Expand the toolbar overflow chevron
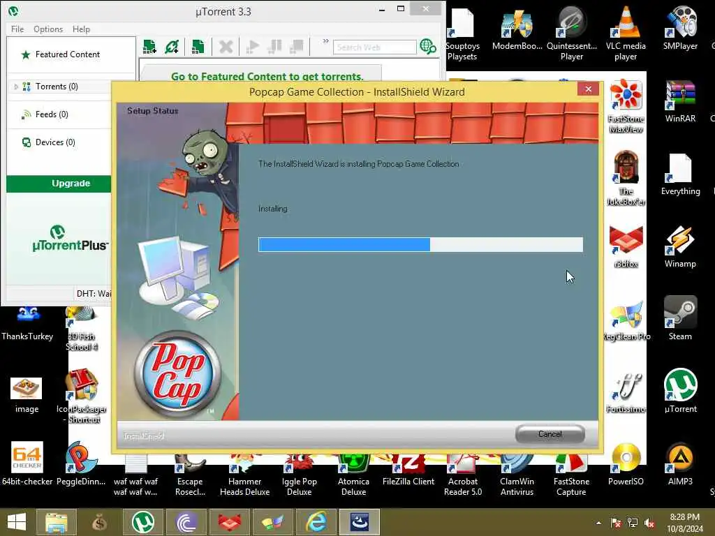Screen dimensions: 715x536 coord(325,41)
